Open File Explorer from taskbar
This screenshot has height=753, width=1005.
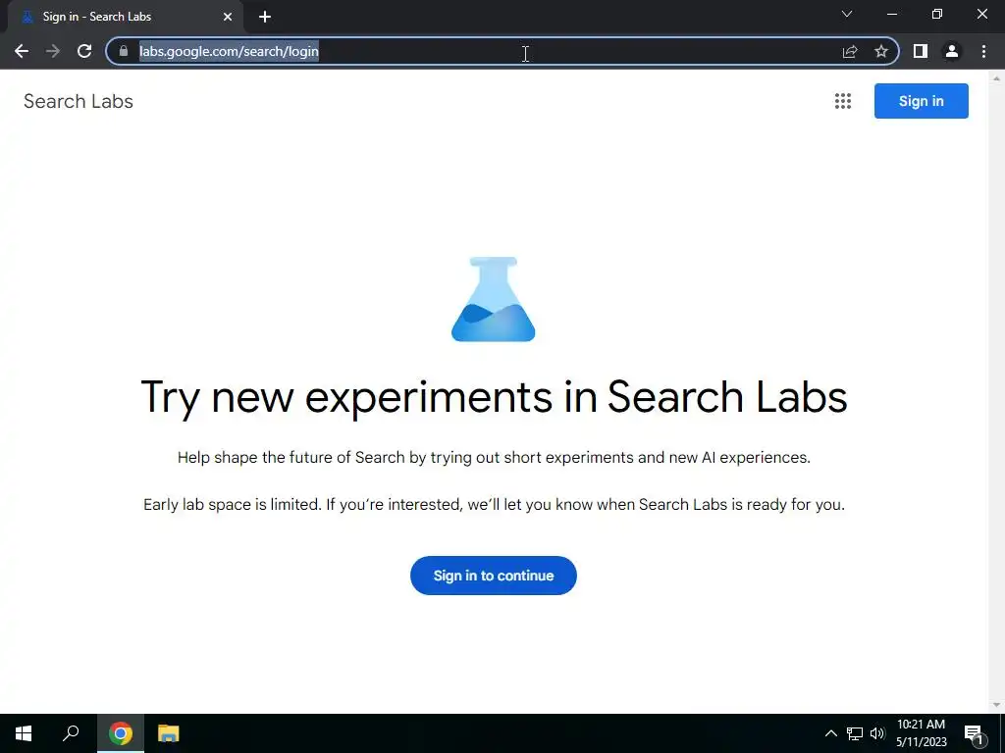click(169, 733)
